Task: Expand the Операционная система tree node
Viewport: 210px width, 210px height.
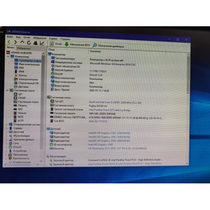Action: (7, 124)
